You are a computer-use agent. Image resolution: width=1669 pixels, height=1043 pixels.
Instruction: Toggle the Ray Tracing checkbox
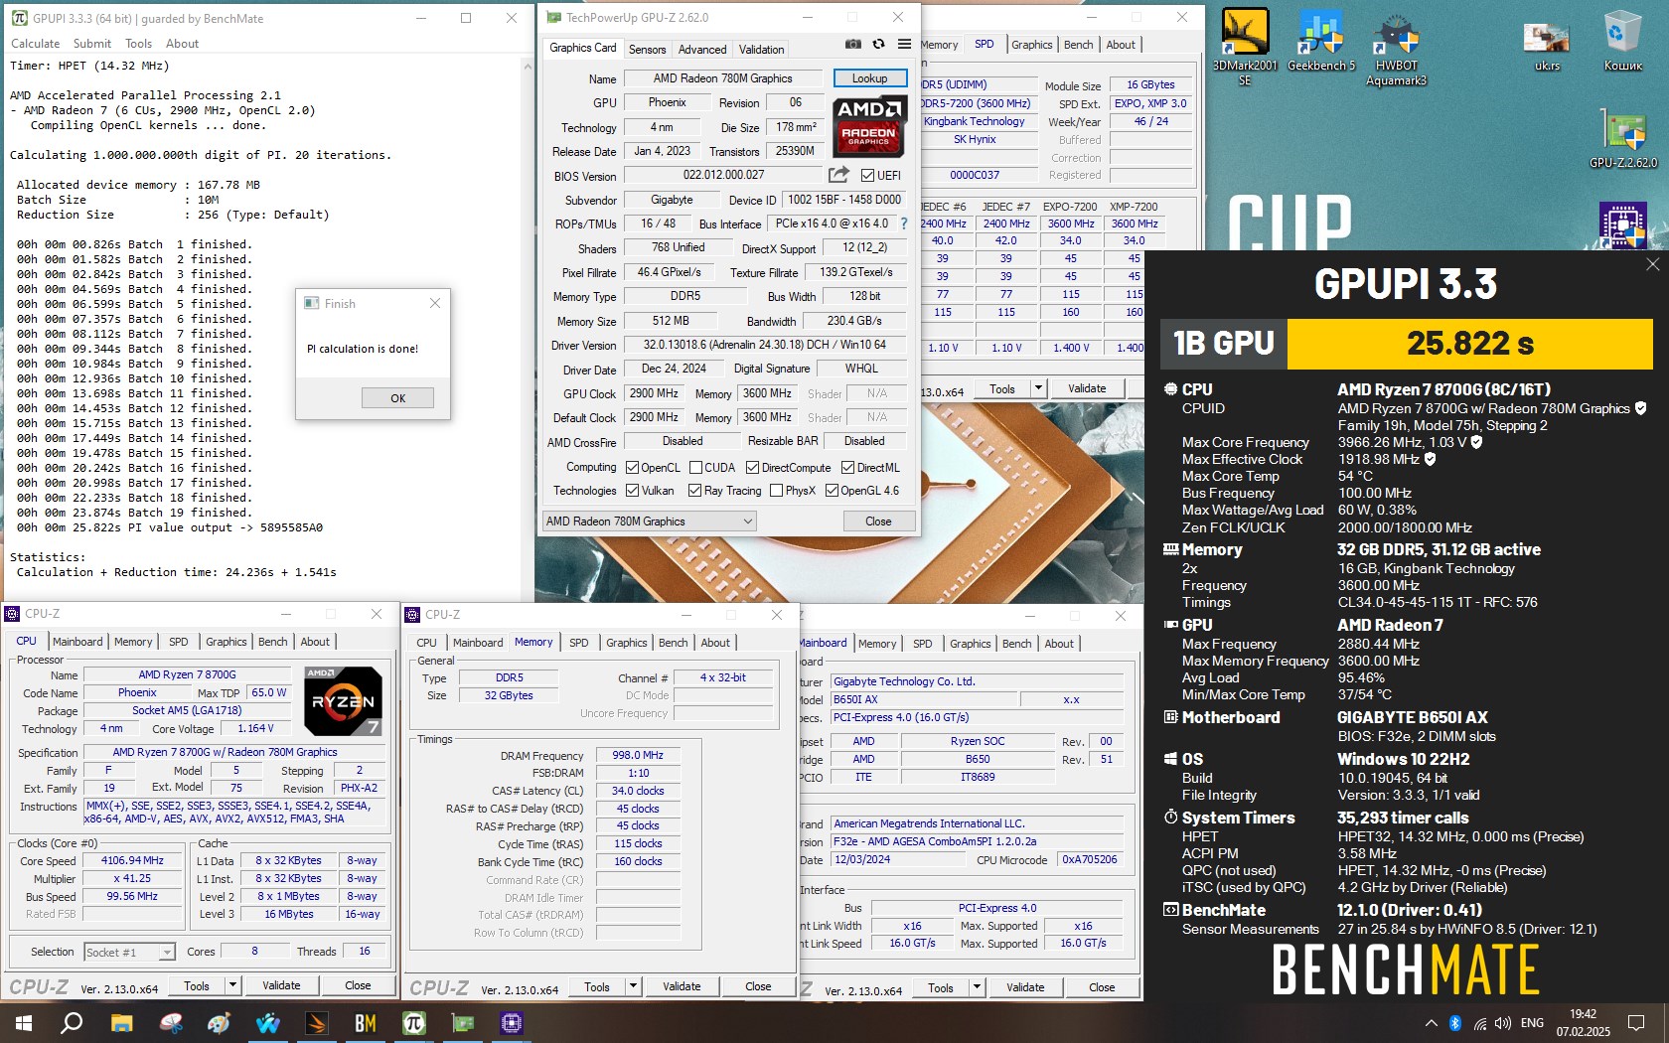pyautogui.click(x=695, y=491)
